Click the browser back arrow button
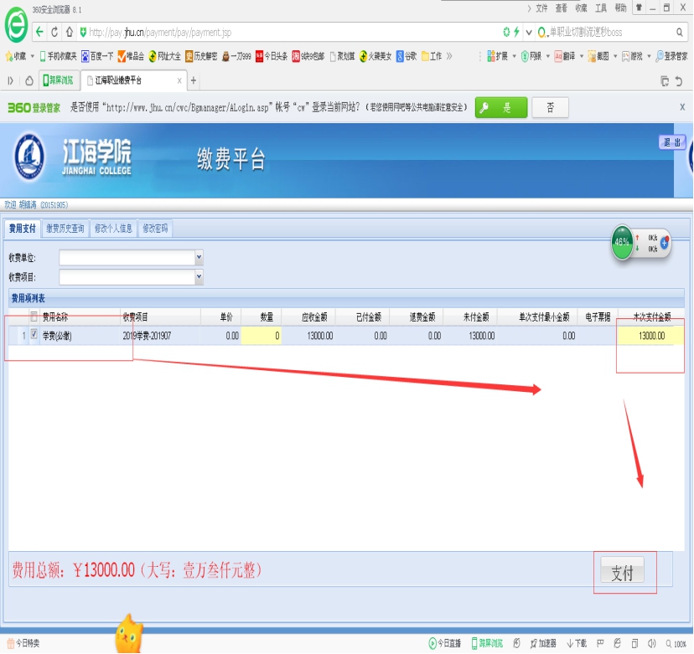 click(x=39, y=32)
